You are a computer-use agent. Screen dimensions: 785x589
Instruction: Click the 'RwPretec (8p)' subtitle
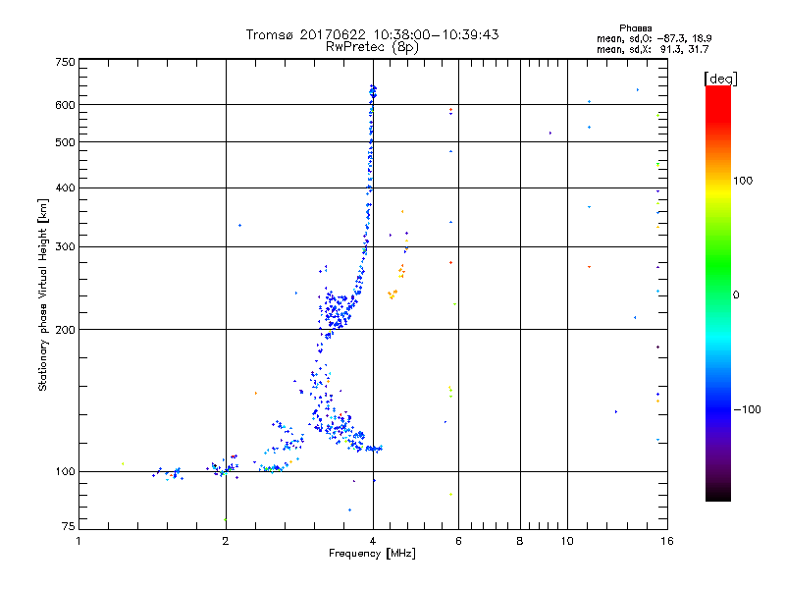click(x=373, y=47)
